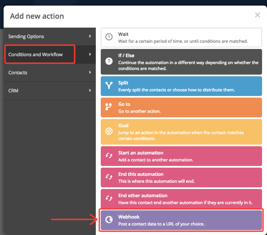Click the End other automation arrows icon
267x235 pixels.
tap(109, 199)
